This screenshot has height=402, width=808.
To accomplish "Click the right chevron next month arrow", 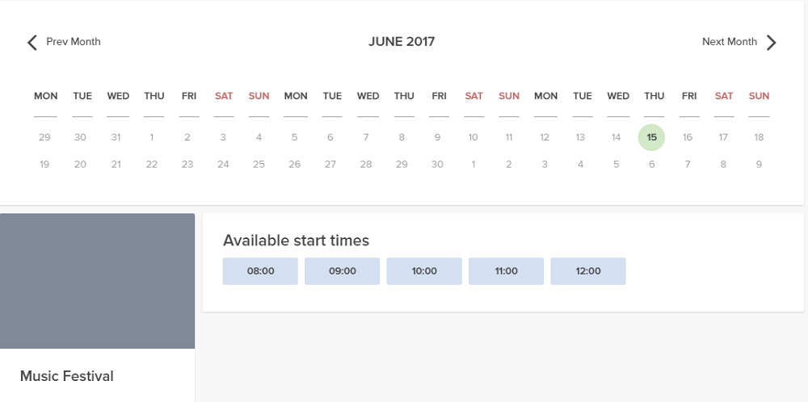I will click(772, 43).
